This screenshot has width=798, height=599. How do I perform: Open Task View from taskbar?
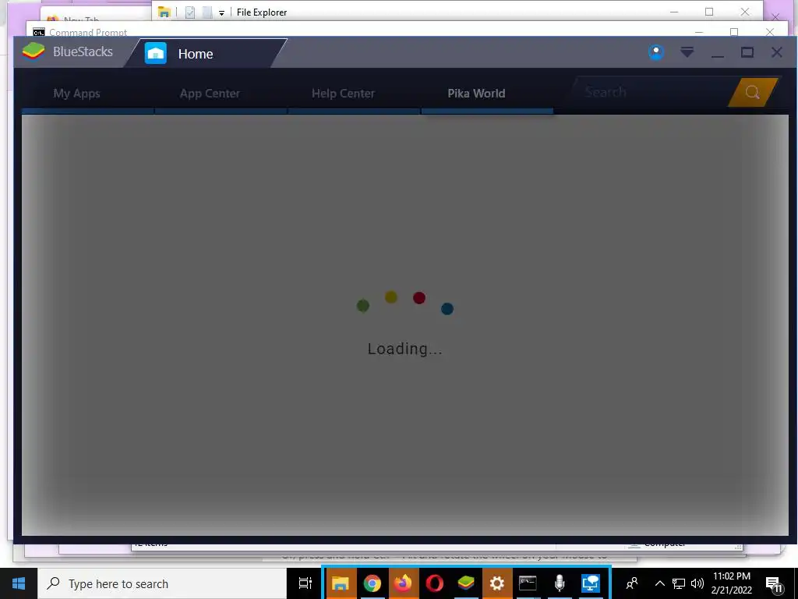[305, 583]
